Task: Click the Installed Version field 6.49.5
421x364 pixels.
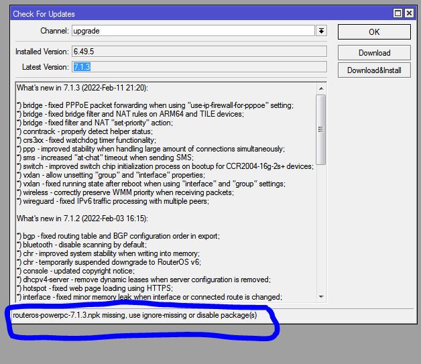Action: pyautogui.click(x=199, y=51)
